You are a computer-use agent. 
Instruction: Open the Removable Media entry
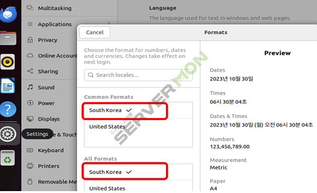(50, 182)
